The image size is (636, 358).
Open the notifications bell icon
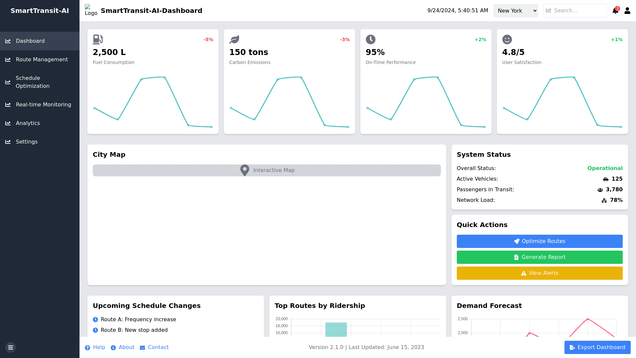coord(615,11)
